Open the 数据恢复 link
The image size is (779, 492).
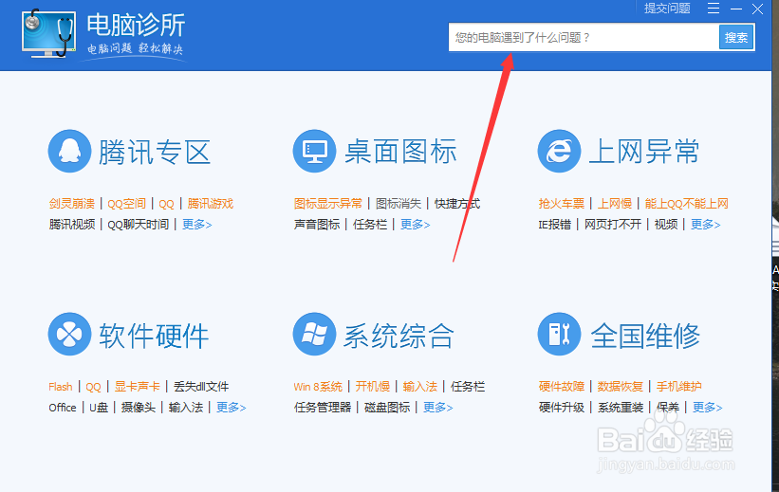[x=620, y=387]
